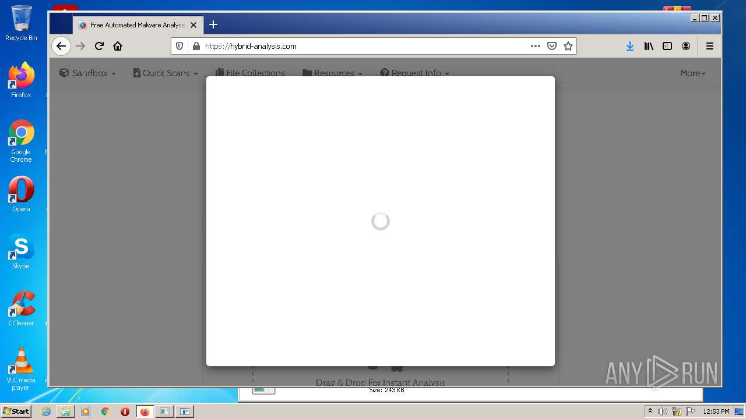
Task: Go to the Firefox home page
Action: click(118, 46)
